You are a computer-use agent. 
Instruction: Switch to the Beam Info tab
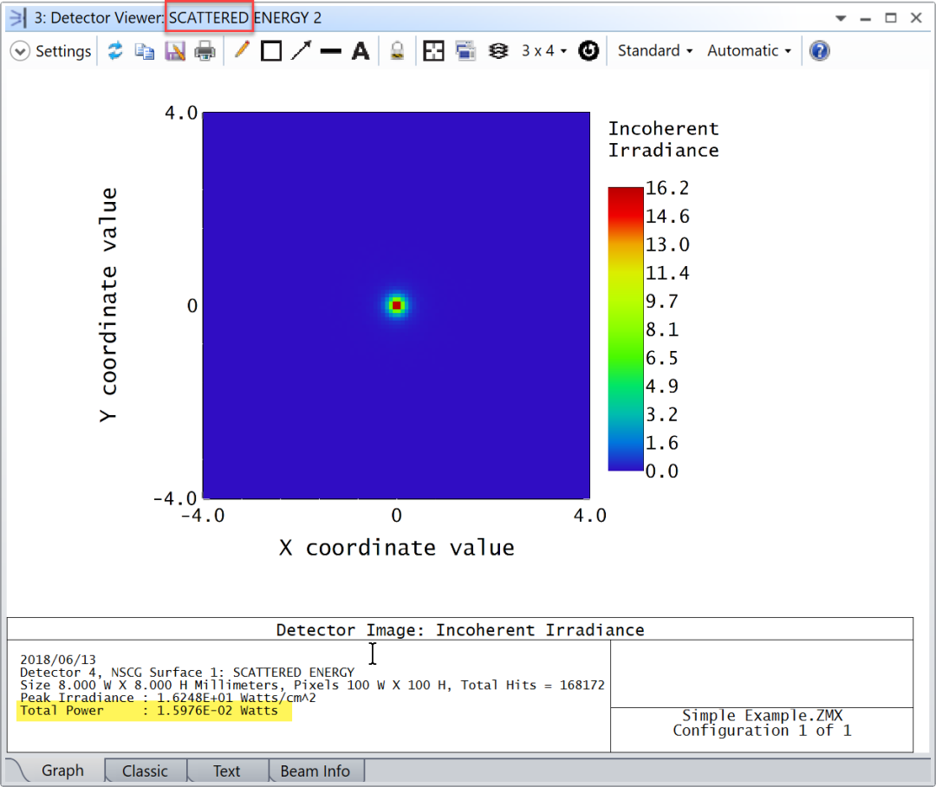[x=315, y=771]
